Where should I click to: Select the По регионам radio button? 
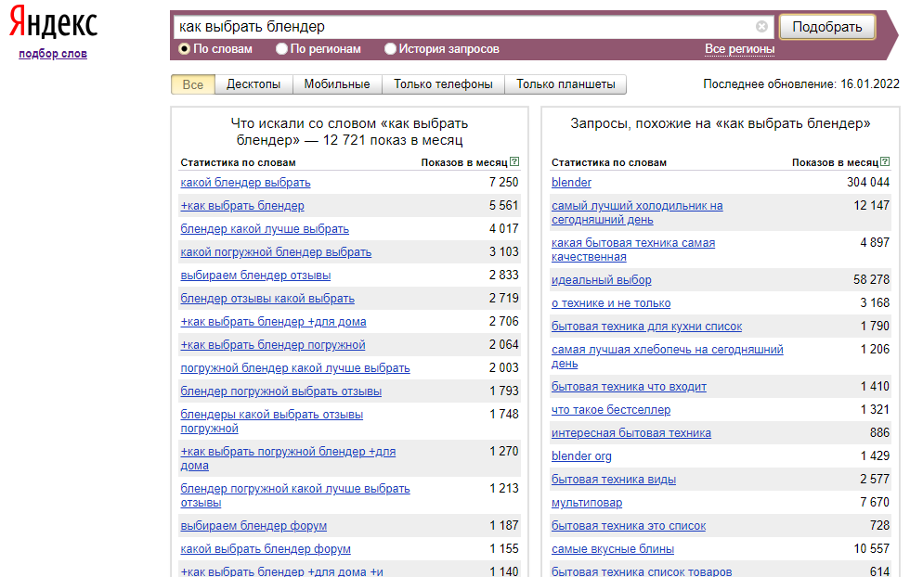pyautogui.click(x=281, y=49)
